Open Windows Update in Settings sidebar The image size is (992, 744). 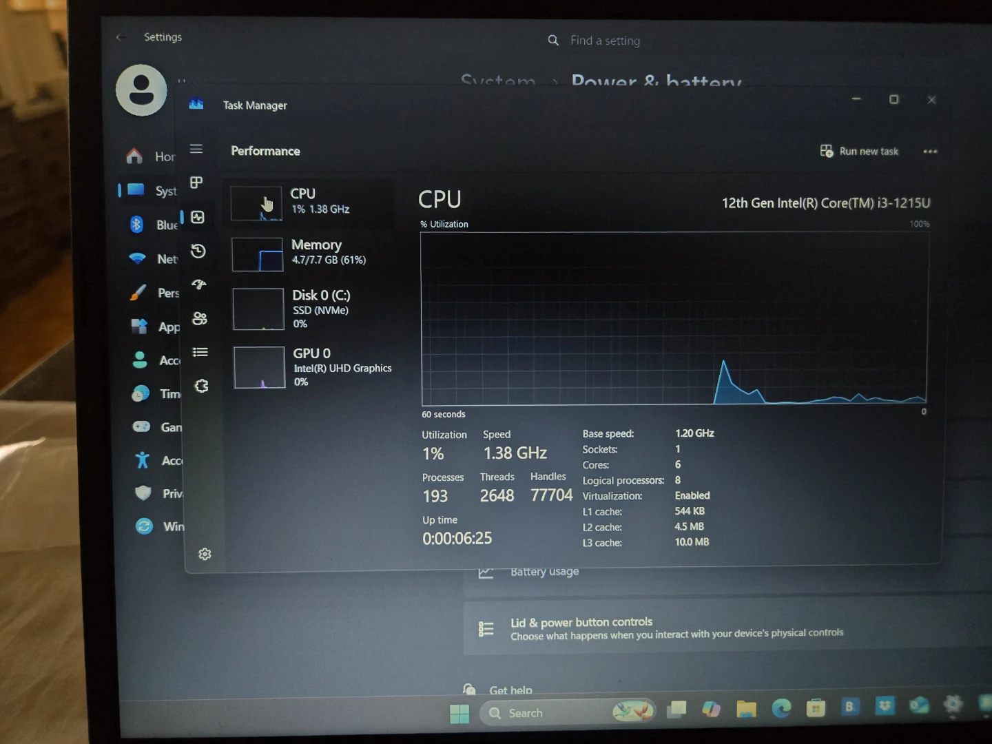coord(159,526)
